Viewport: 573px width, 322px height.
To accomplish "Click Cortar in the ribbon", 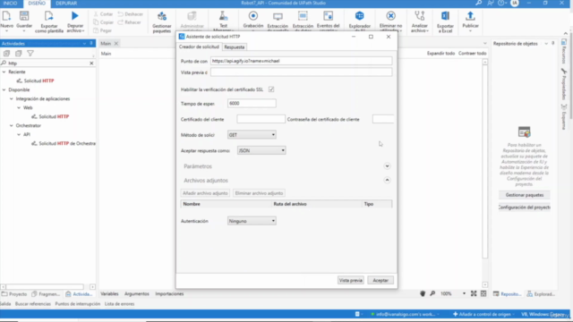I will pos(103,14).
